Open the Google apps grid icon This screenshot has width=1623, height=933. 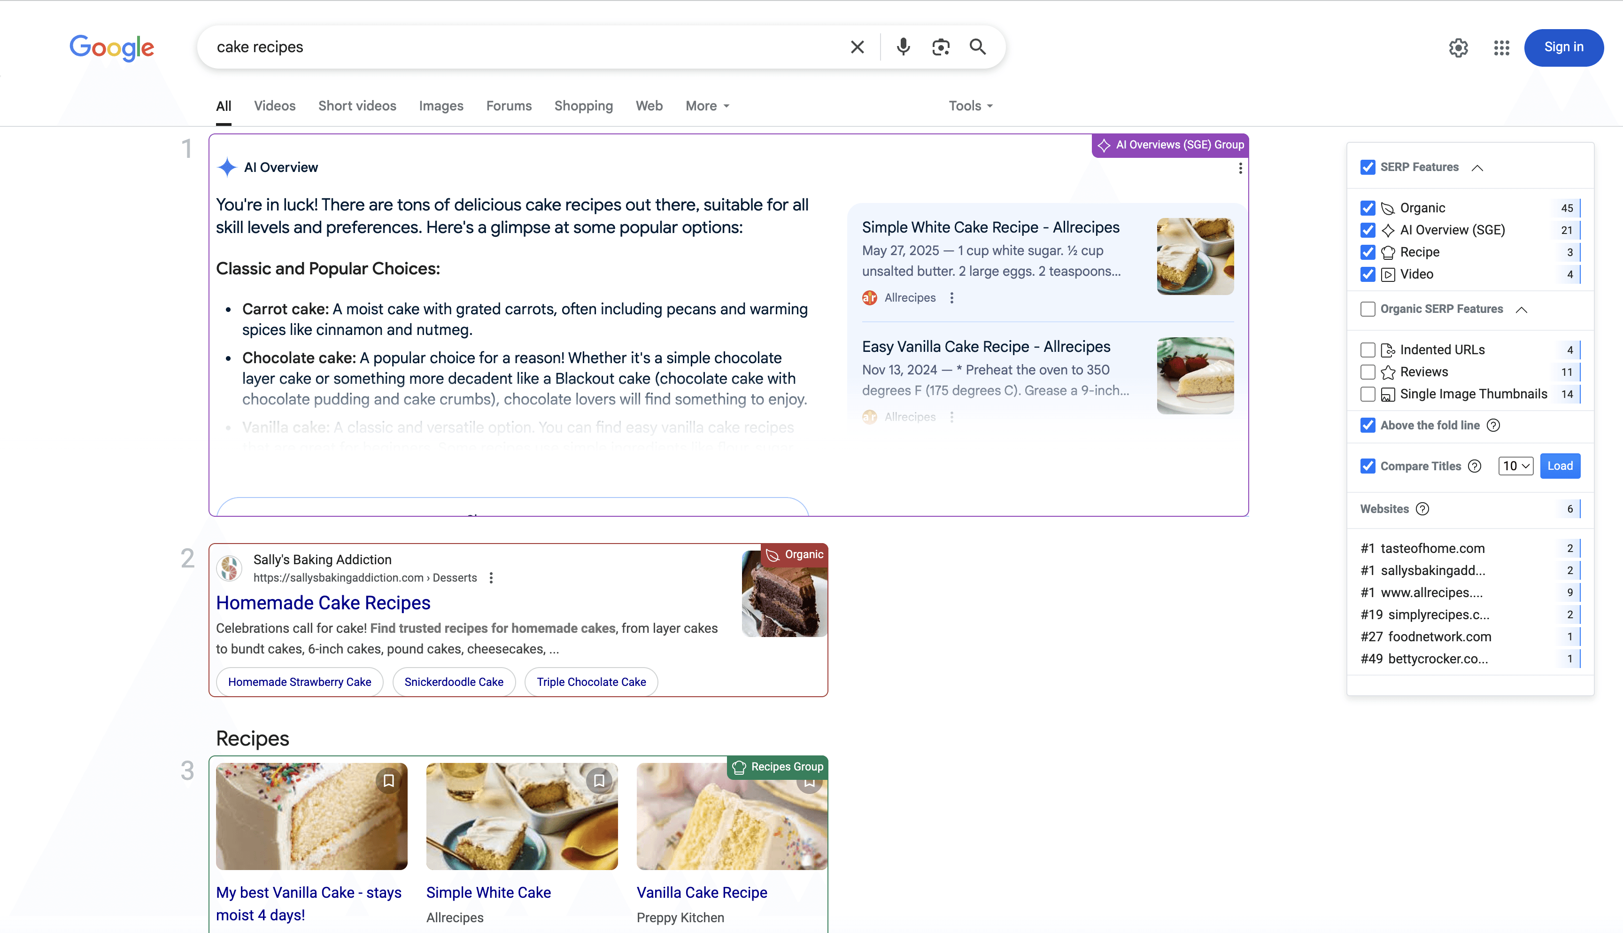(x=1501, y=47)
